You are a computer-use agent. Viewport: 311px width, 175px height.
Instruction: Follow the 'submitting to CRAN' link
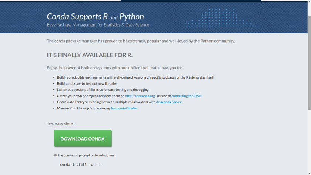pyautogui.click(x=186, y=96)
